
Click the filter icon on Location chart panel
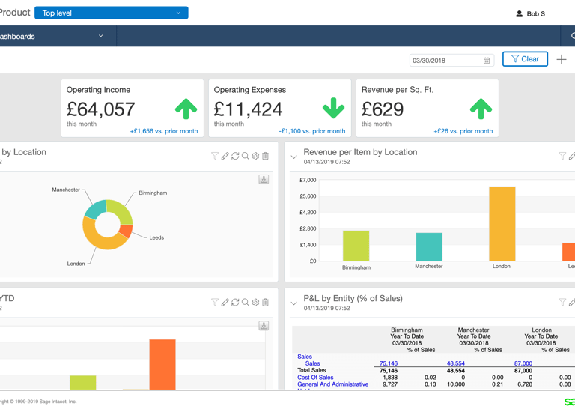click(215, 156)
